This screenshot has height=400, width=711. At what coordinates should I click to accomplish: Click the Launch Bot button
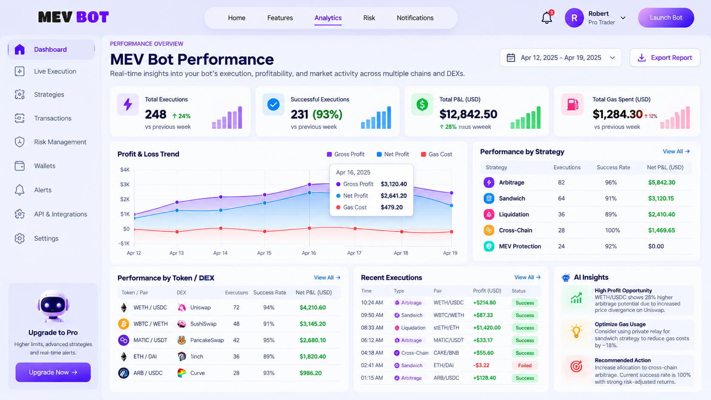pos(666,18)
